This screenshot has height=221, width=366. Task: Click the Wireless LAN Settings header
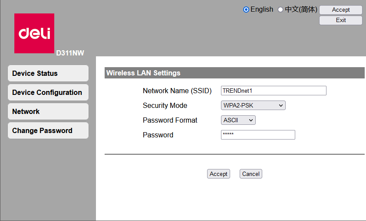[143, 73]
